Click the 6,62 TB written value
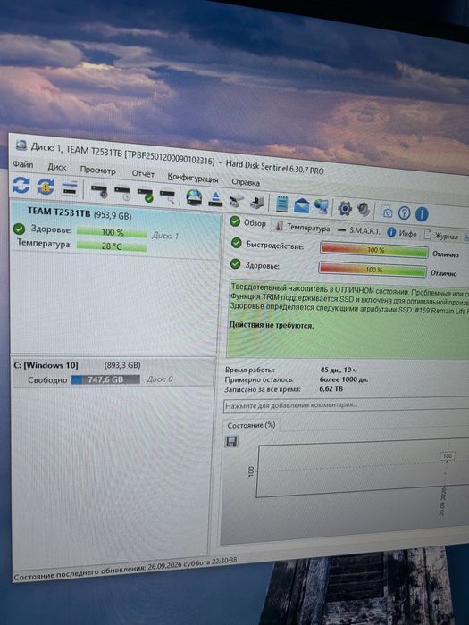 (331, 388)
